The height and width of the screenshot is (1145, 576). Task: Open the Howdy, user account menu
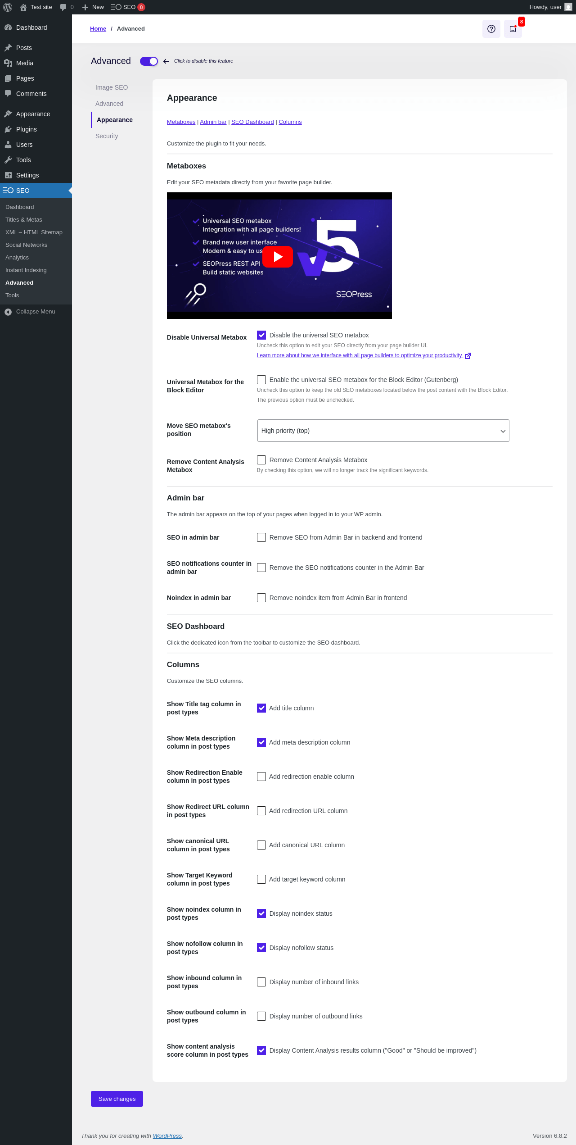(x=545, y=7)
